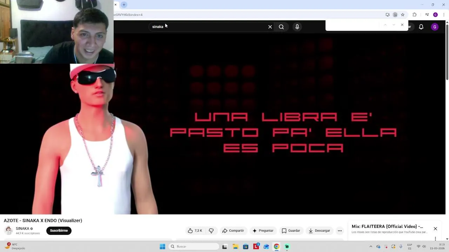The height and width of the screenshot is (252, 449).
Task: Install app icon in Chrome address bar
Action: (x=388, y=15)
